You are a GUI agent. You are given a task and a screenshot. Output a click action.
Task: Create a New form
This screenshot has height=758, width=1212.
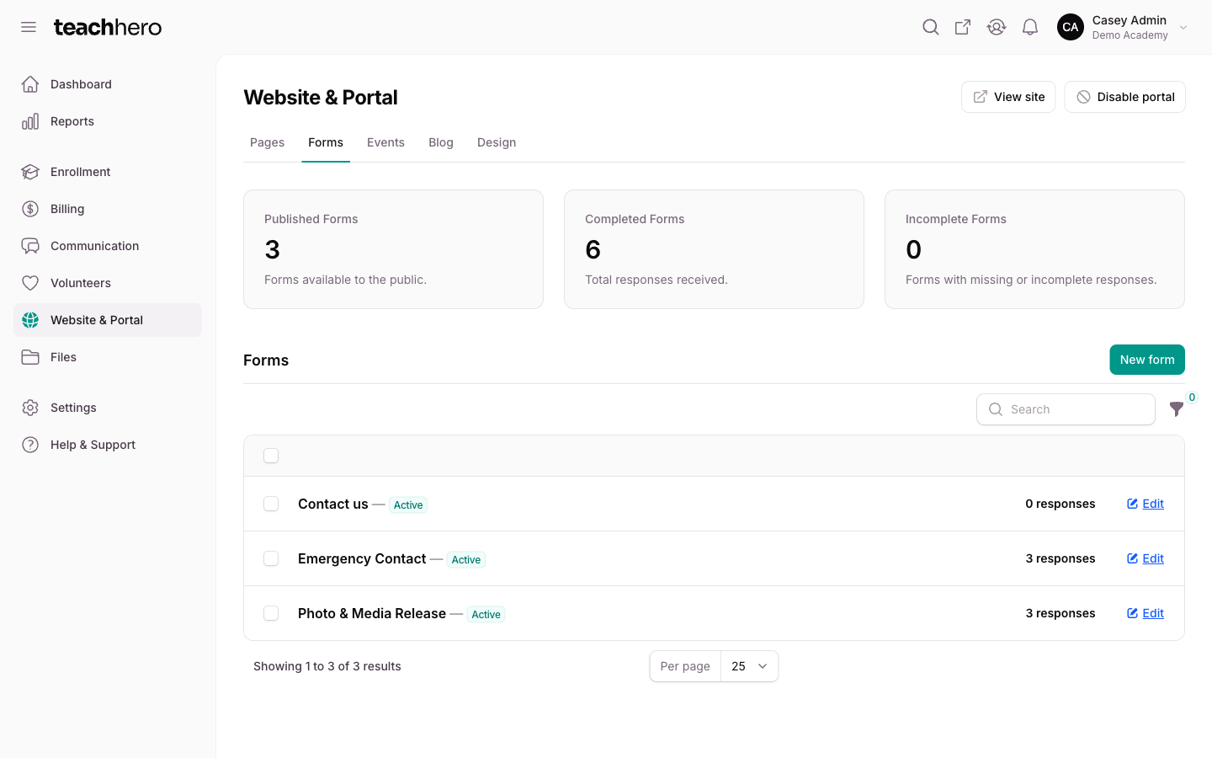pyautogui.click(x=1147, y=360)
